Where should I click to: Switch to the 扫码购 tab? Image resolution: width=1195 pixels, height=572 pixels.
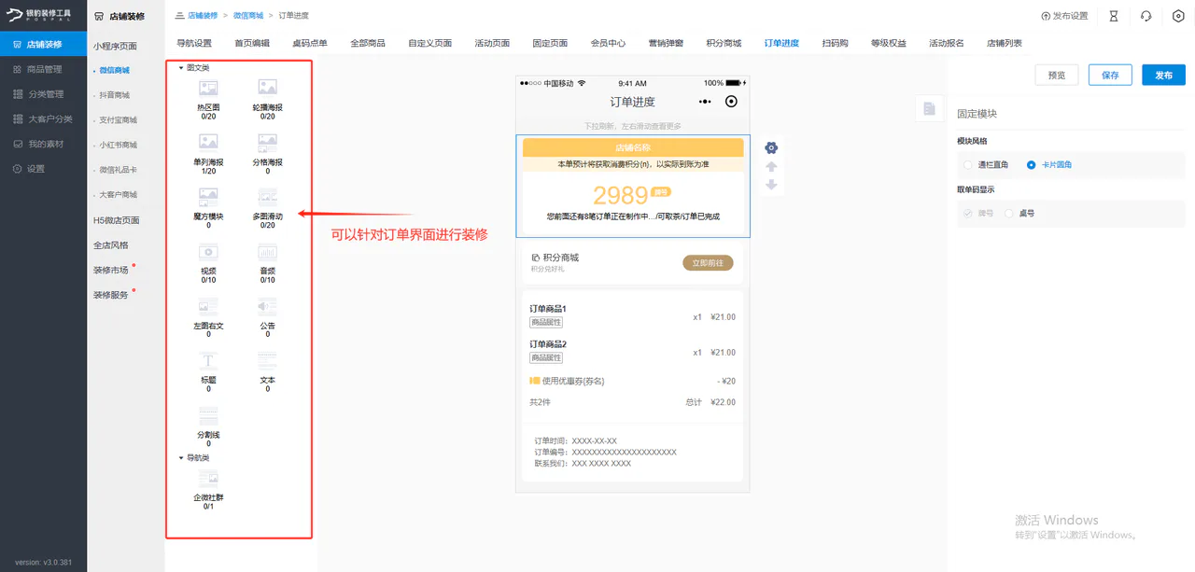(836, 43)
